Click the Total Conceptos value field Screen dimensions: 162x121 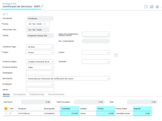pos(89,102)
